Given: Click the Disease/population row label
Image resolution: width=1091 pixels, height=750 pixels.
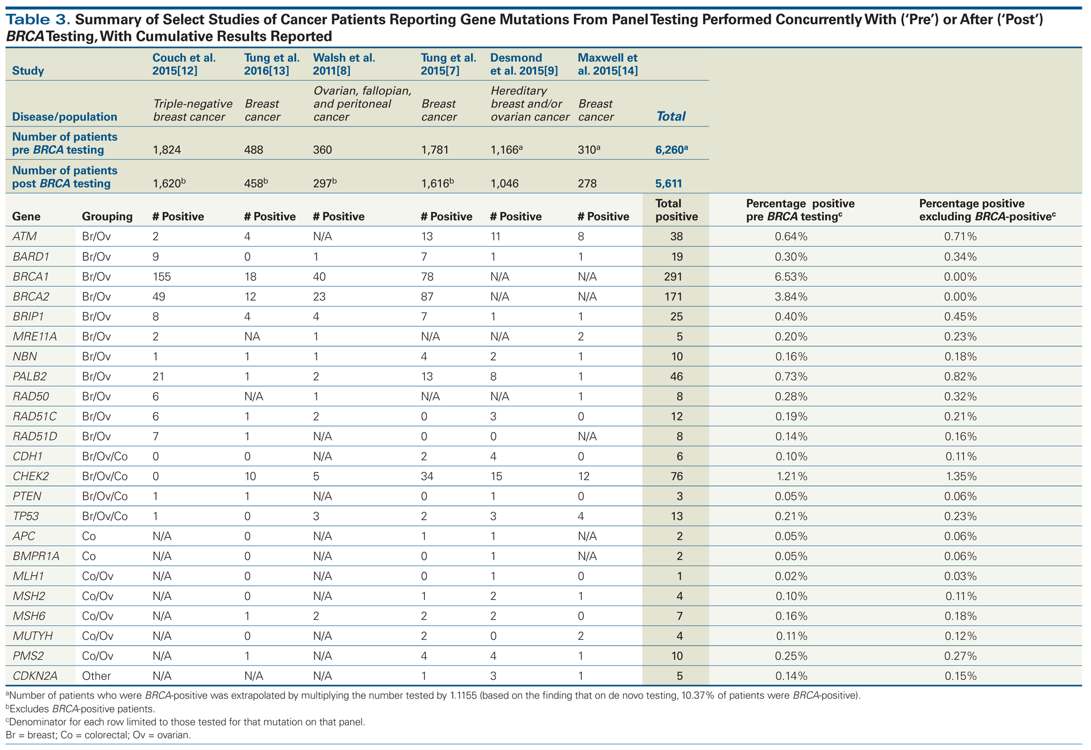Looking at the screenshot, I should (64, 117).
